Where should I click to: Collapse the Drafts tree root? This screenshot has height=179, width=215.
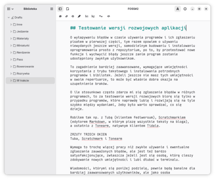pyautogui.click(x=9, y=18)
